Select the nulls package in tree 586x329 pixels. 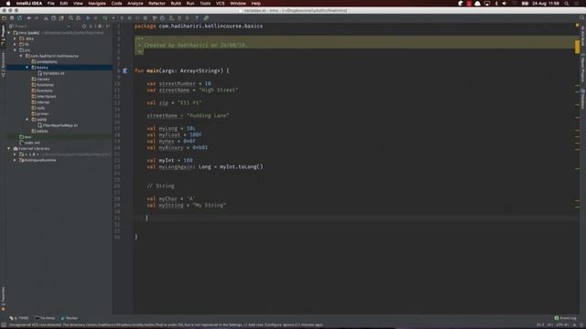click(38, 108)
